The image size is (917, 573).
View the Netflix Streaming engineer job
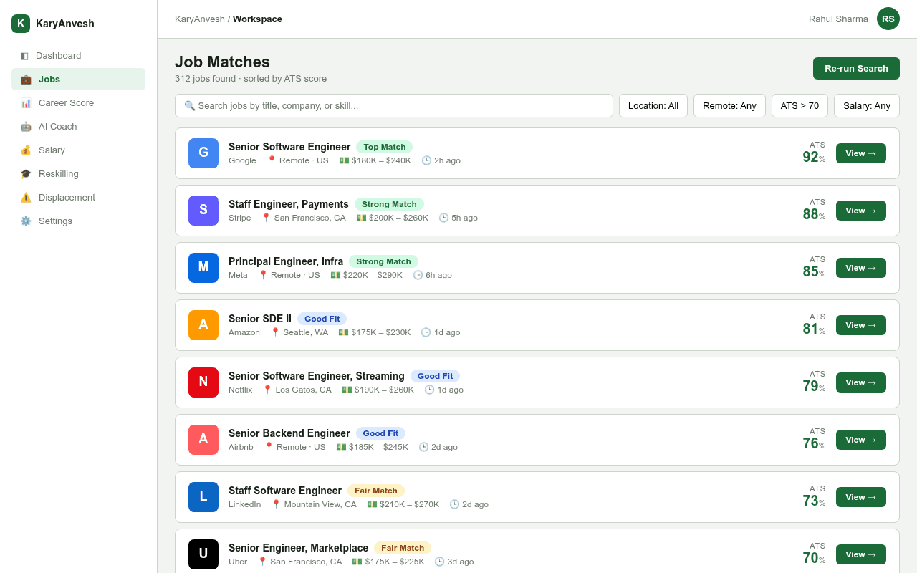coord(861,382)
